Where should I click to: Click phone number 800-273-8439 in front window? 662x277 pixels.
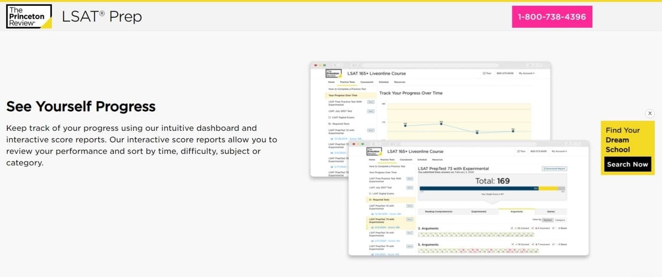coord(539,151)
